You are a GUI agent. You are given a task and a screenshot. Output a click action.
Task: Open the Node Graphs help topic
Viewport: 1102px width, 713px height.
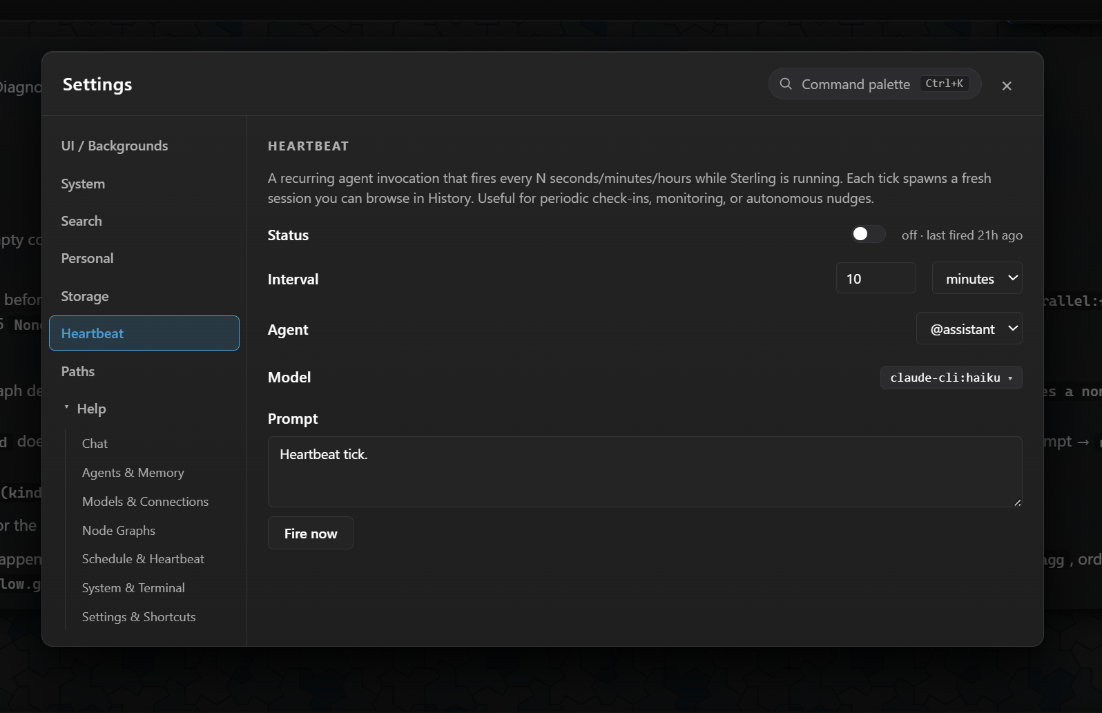click(119, 530)
